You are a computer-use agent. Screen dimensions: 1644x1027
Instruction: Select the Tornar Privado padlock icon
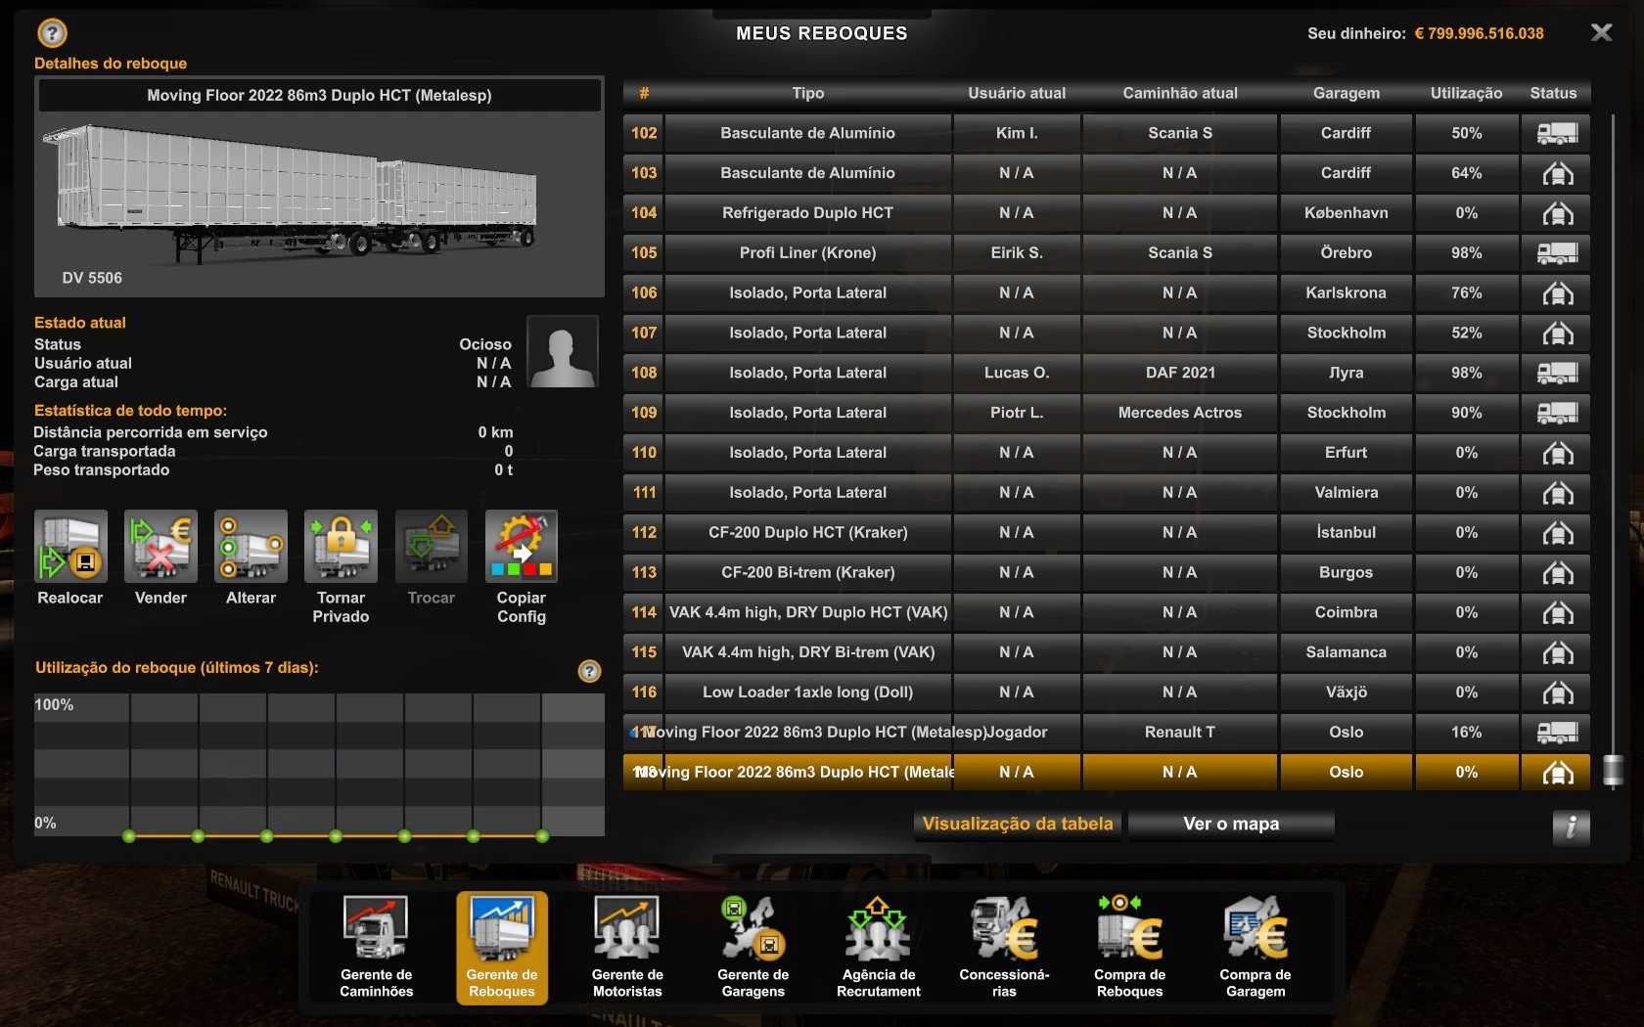pos(341,547)
